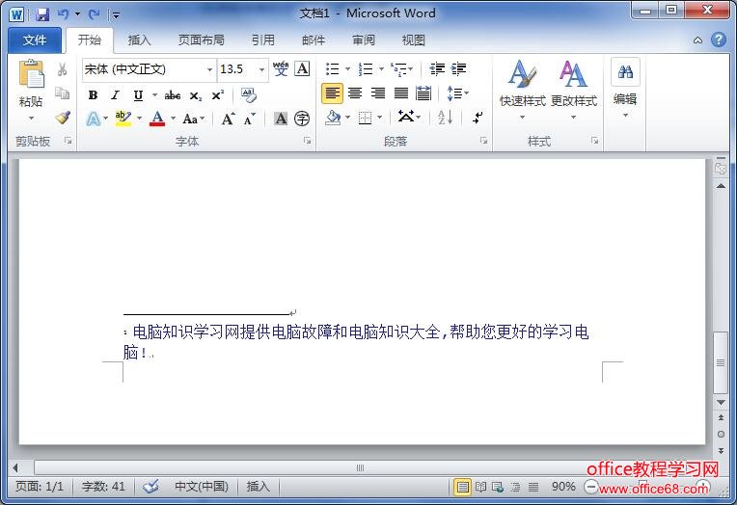The height and width of the screenshot is (505, 737).
Task: Open Font dialog launcher
Action: [307, 141]
